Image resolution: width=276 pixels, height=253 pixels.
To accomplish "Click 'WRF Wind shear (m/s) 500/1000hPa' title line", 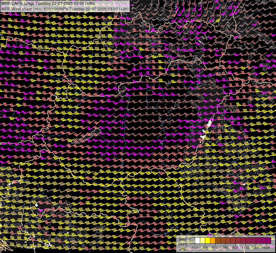I will pyautogui.click(x=65, y=9).
